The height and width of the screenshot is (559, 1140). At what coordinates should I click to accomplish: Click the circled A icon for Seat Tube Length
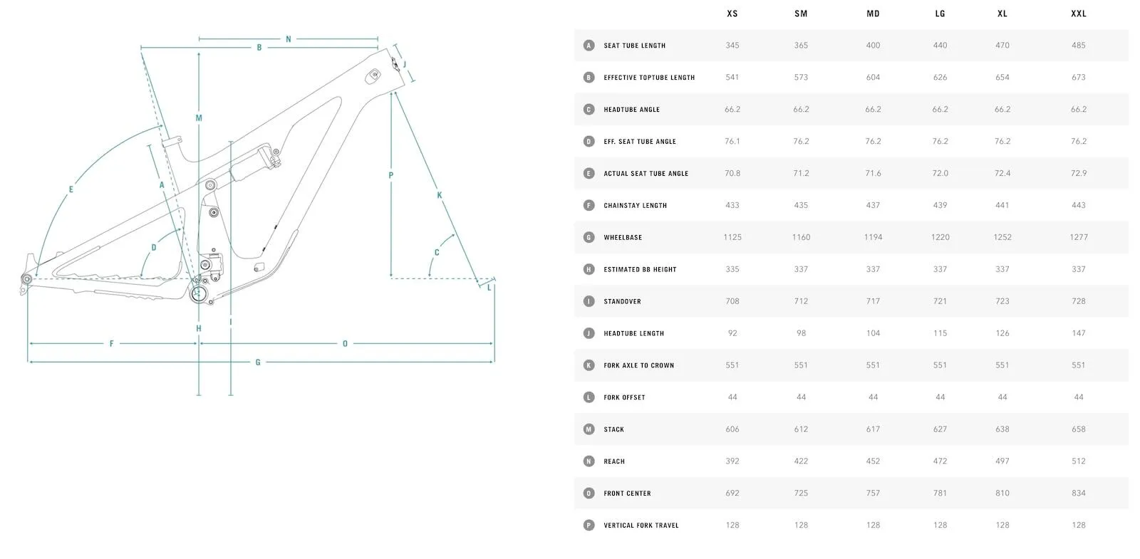click(589, 46)
